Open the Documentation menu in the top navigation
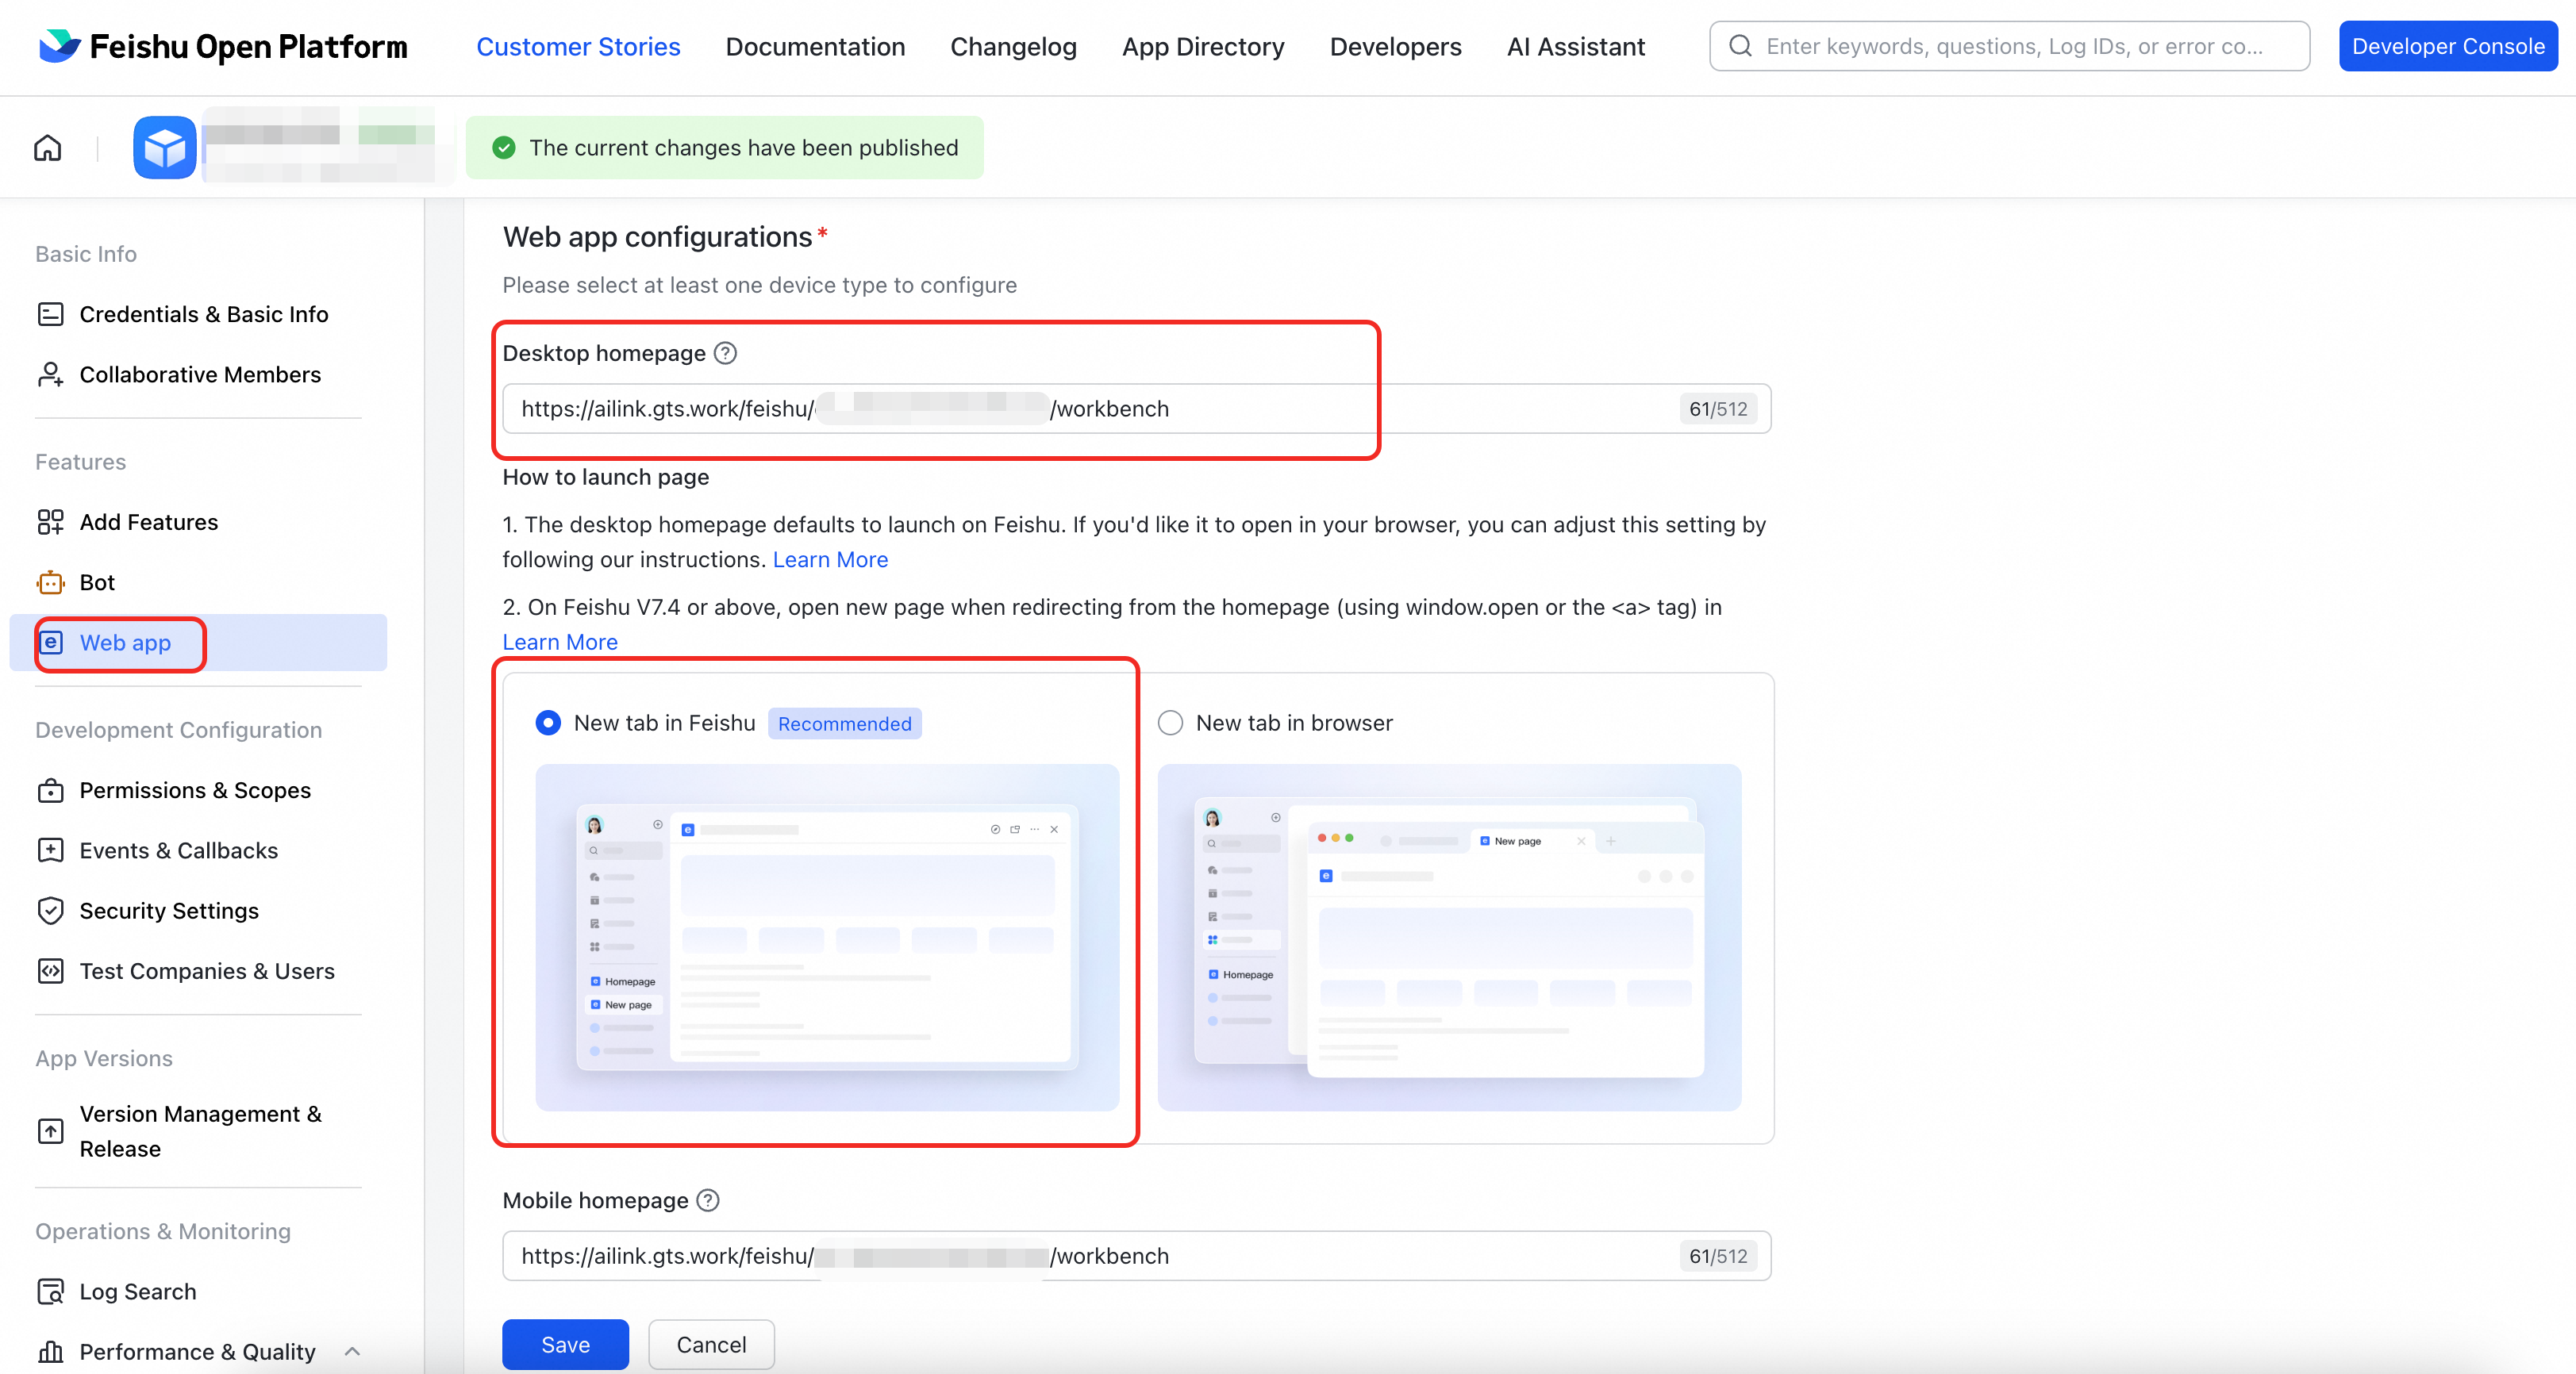2576x1374 pixels. [815, 46]
